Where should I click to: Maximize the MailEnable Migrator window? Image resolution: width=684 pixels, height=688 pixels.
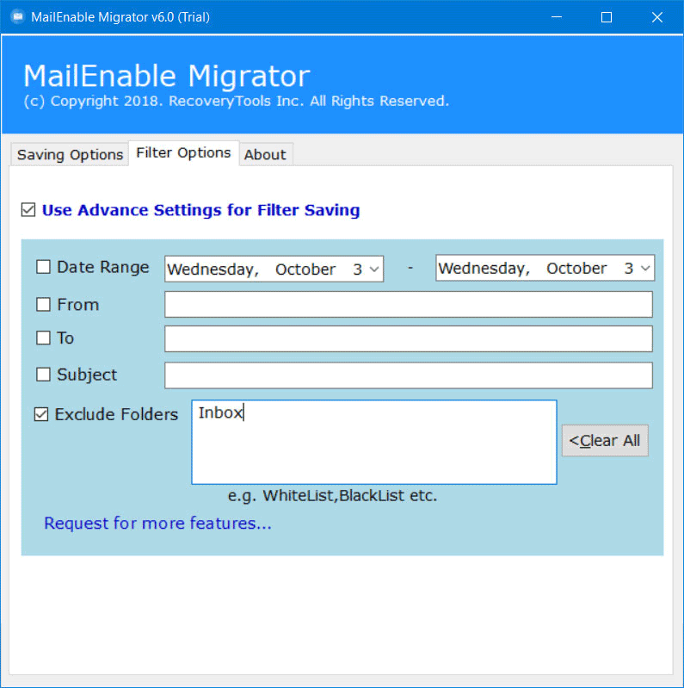pos(607,17)
